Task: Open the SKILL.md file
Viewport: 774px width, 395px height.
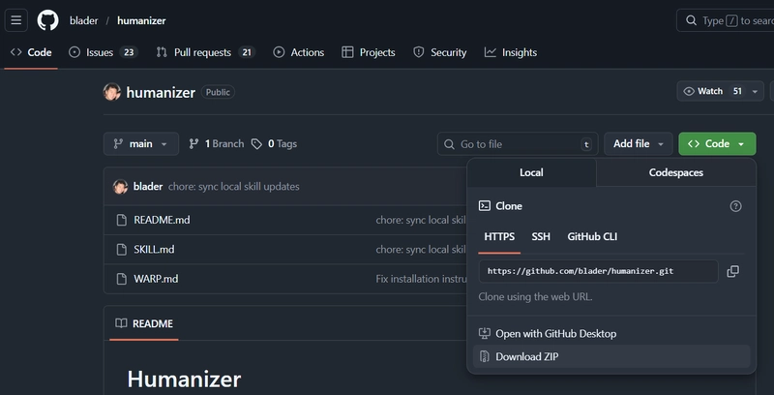Action: pos(154,250)
